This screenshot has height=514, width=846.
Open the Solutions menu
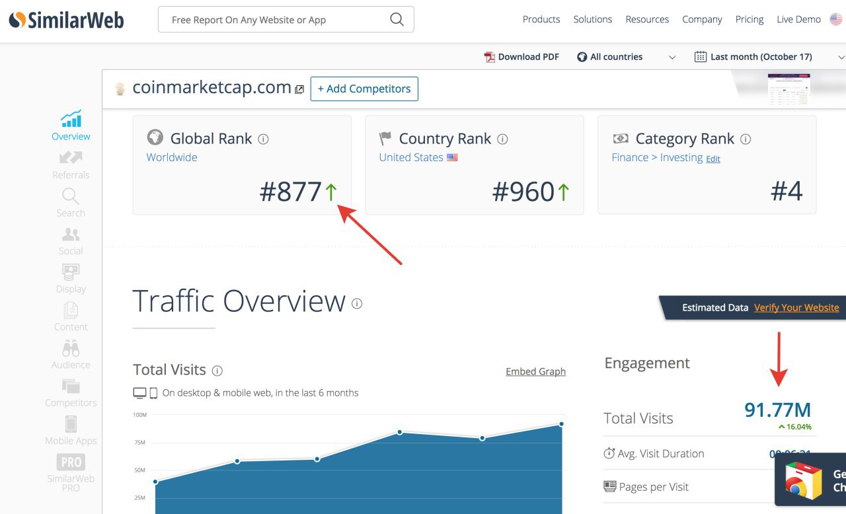[593, 19]
